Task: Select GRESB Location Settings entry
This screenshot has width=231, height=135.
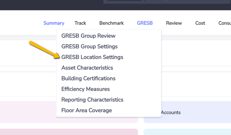Action: 92,57
